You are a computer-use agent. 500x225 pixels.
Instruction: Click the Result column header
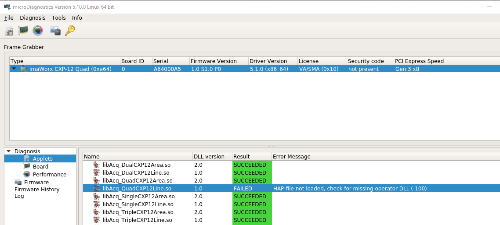252,156
